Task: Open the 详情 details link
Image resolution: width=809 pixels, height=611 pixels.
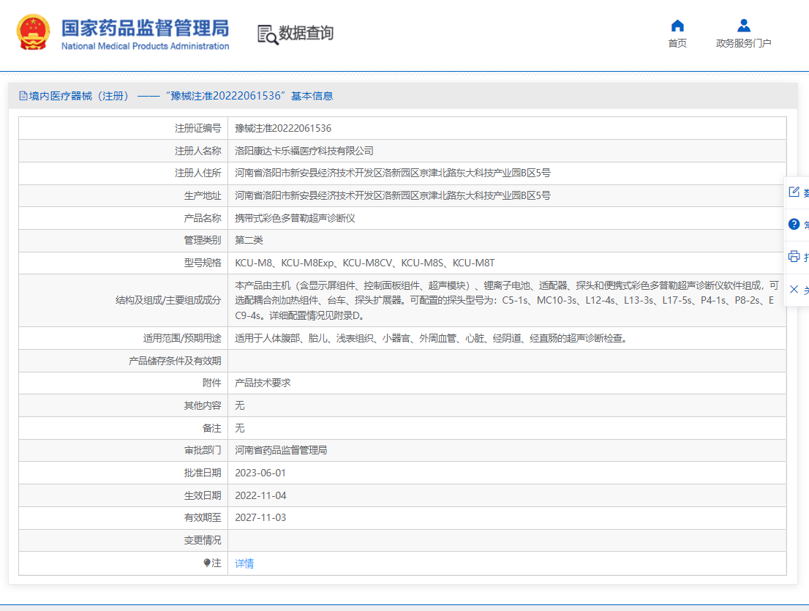Action: coord(244,563)
